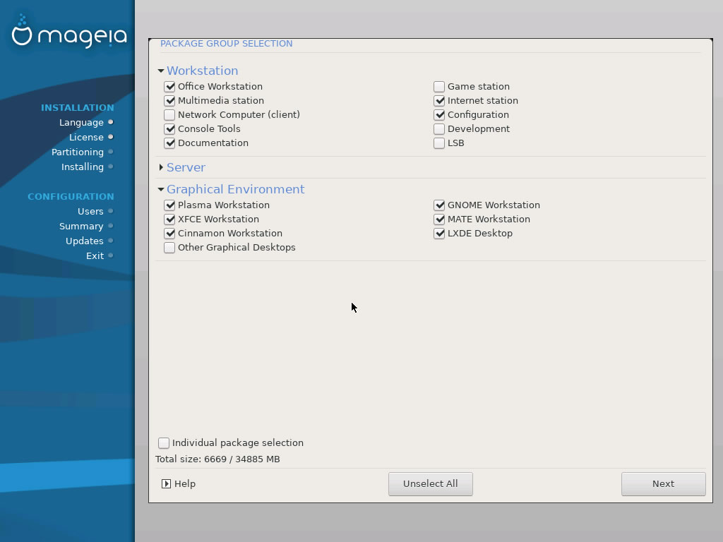Viewport: 723px width, 542px height.
Task: Enable the Development package group
Action: 439,129
